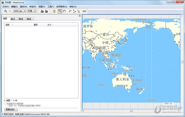This screenshot has height=117, width=185.
Task: Click the zoom out magnifier icon
Action: 10,11
